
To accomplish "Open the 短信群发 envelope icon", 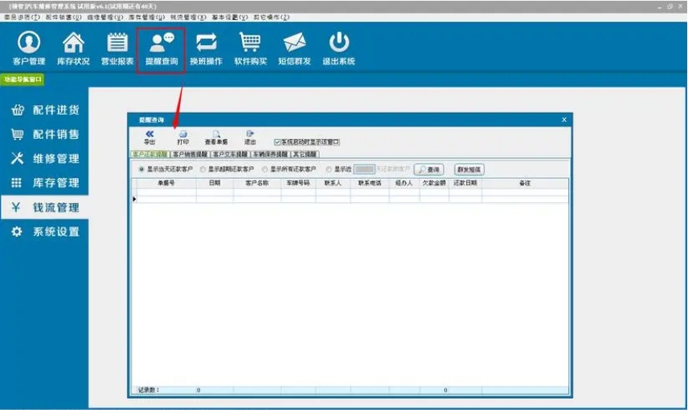I will 294,49.
